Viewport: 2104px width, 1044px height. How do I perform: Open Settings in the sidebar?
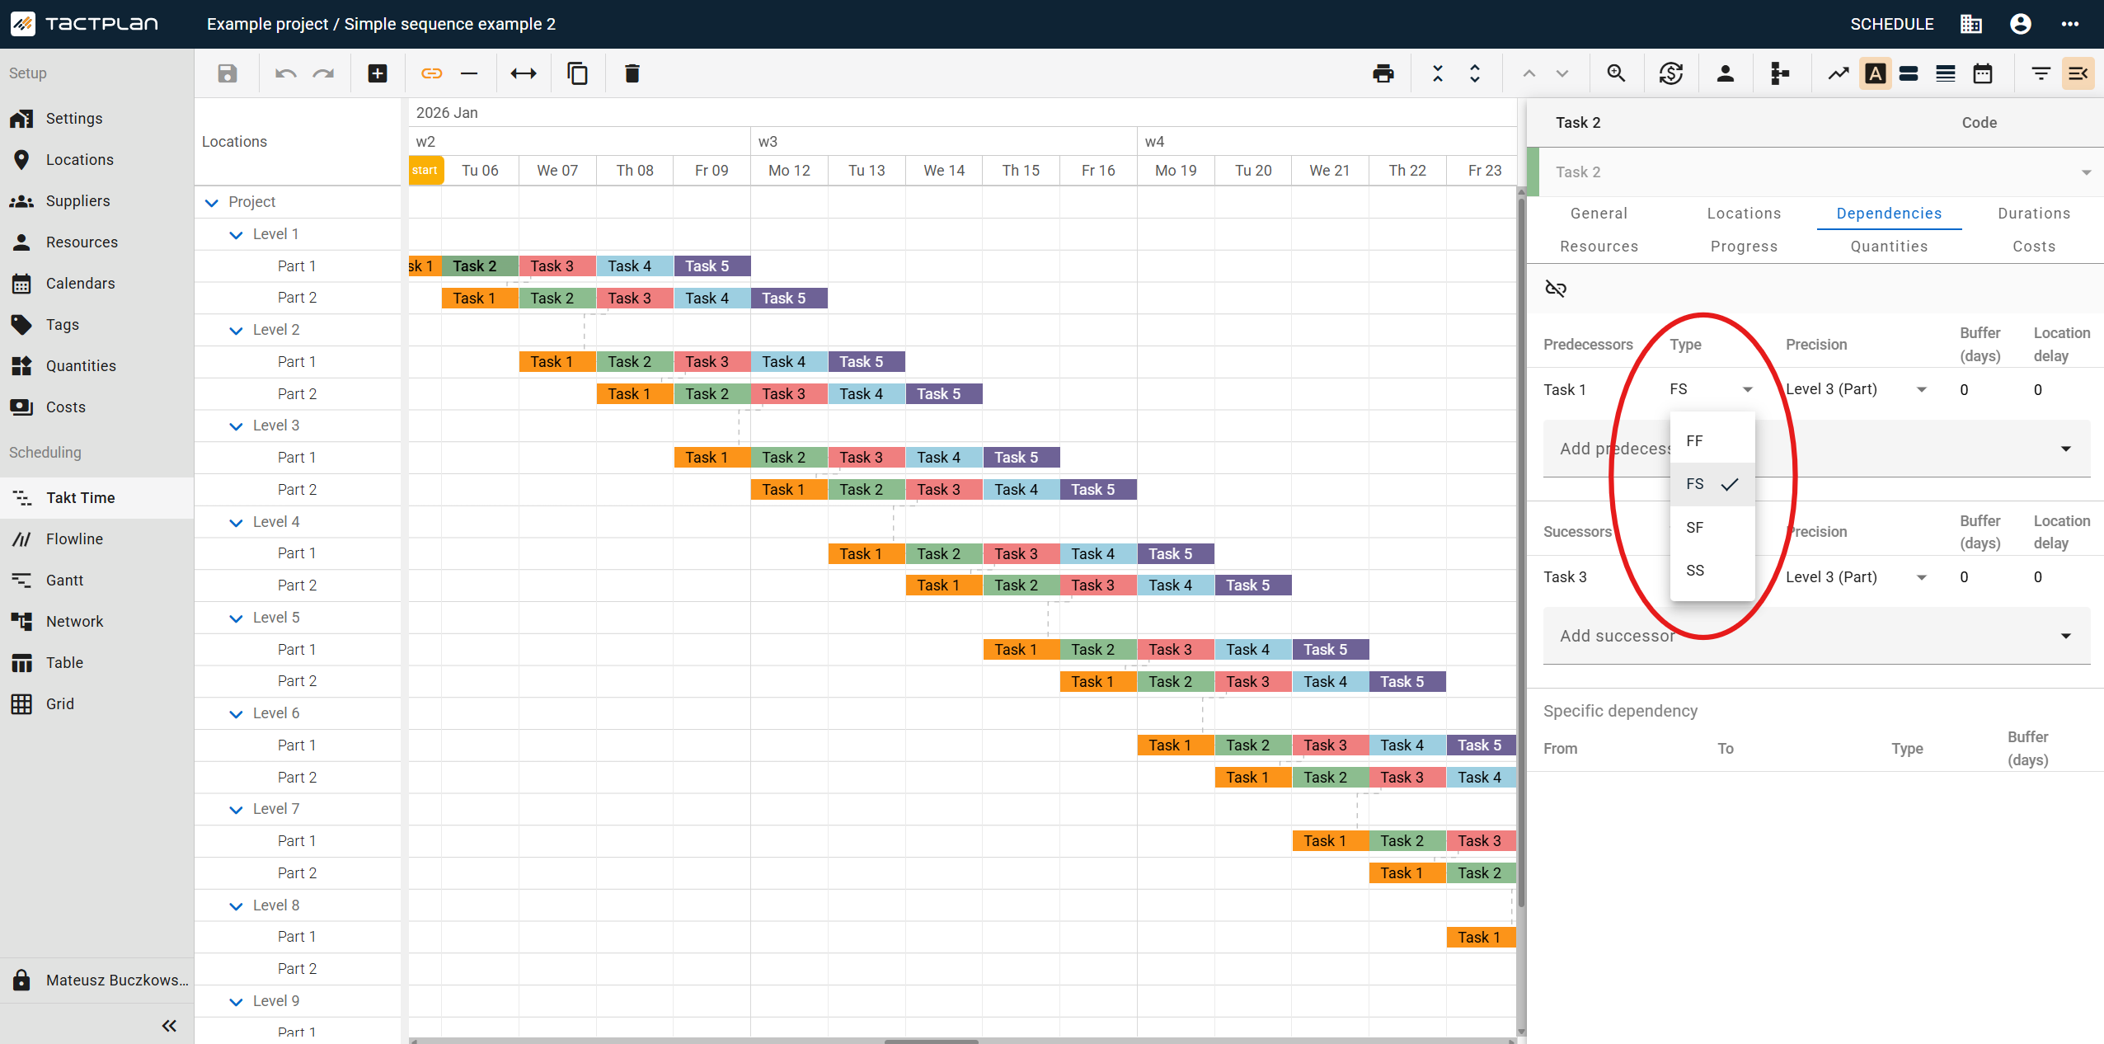(x=96, y=119)
